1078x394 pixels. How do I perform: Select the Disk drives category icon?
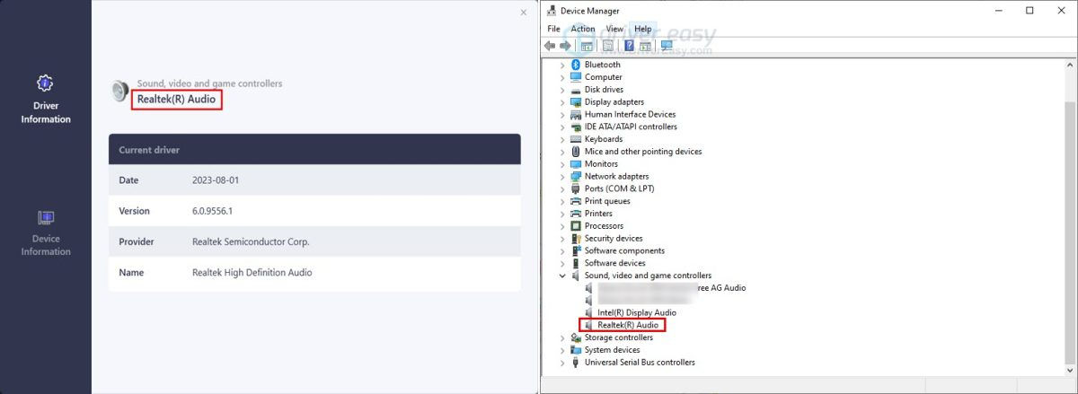(576, 90)
